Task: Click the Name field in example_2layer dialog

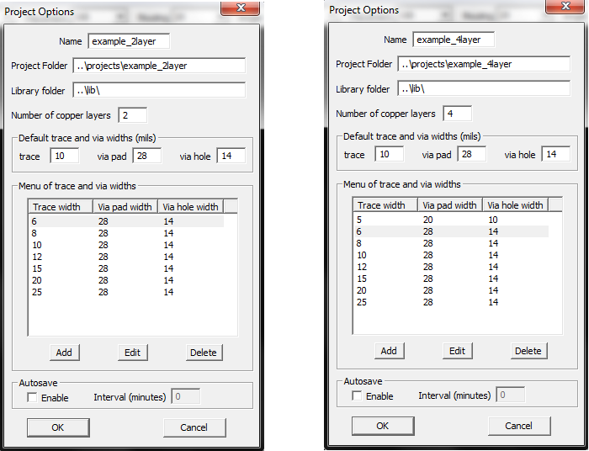Action: pyautogui.click(x=129, y=41)
